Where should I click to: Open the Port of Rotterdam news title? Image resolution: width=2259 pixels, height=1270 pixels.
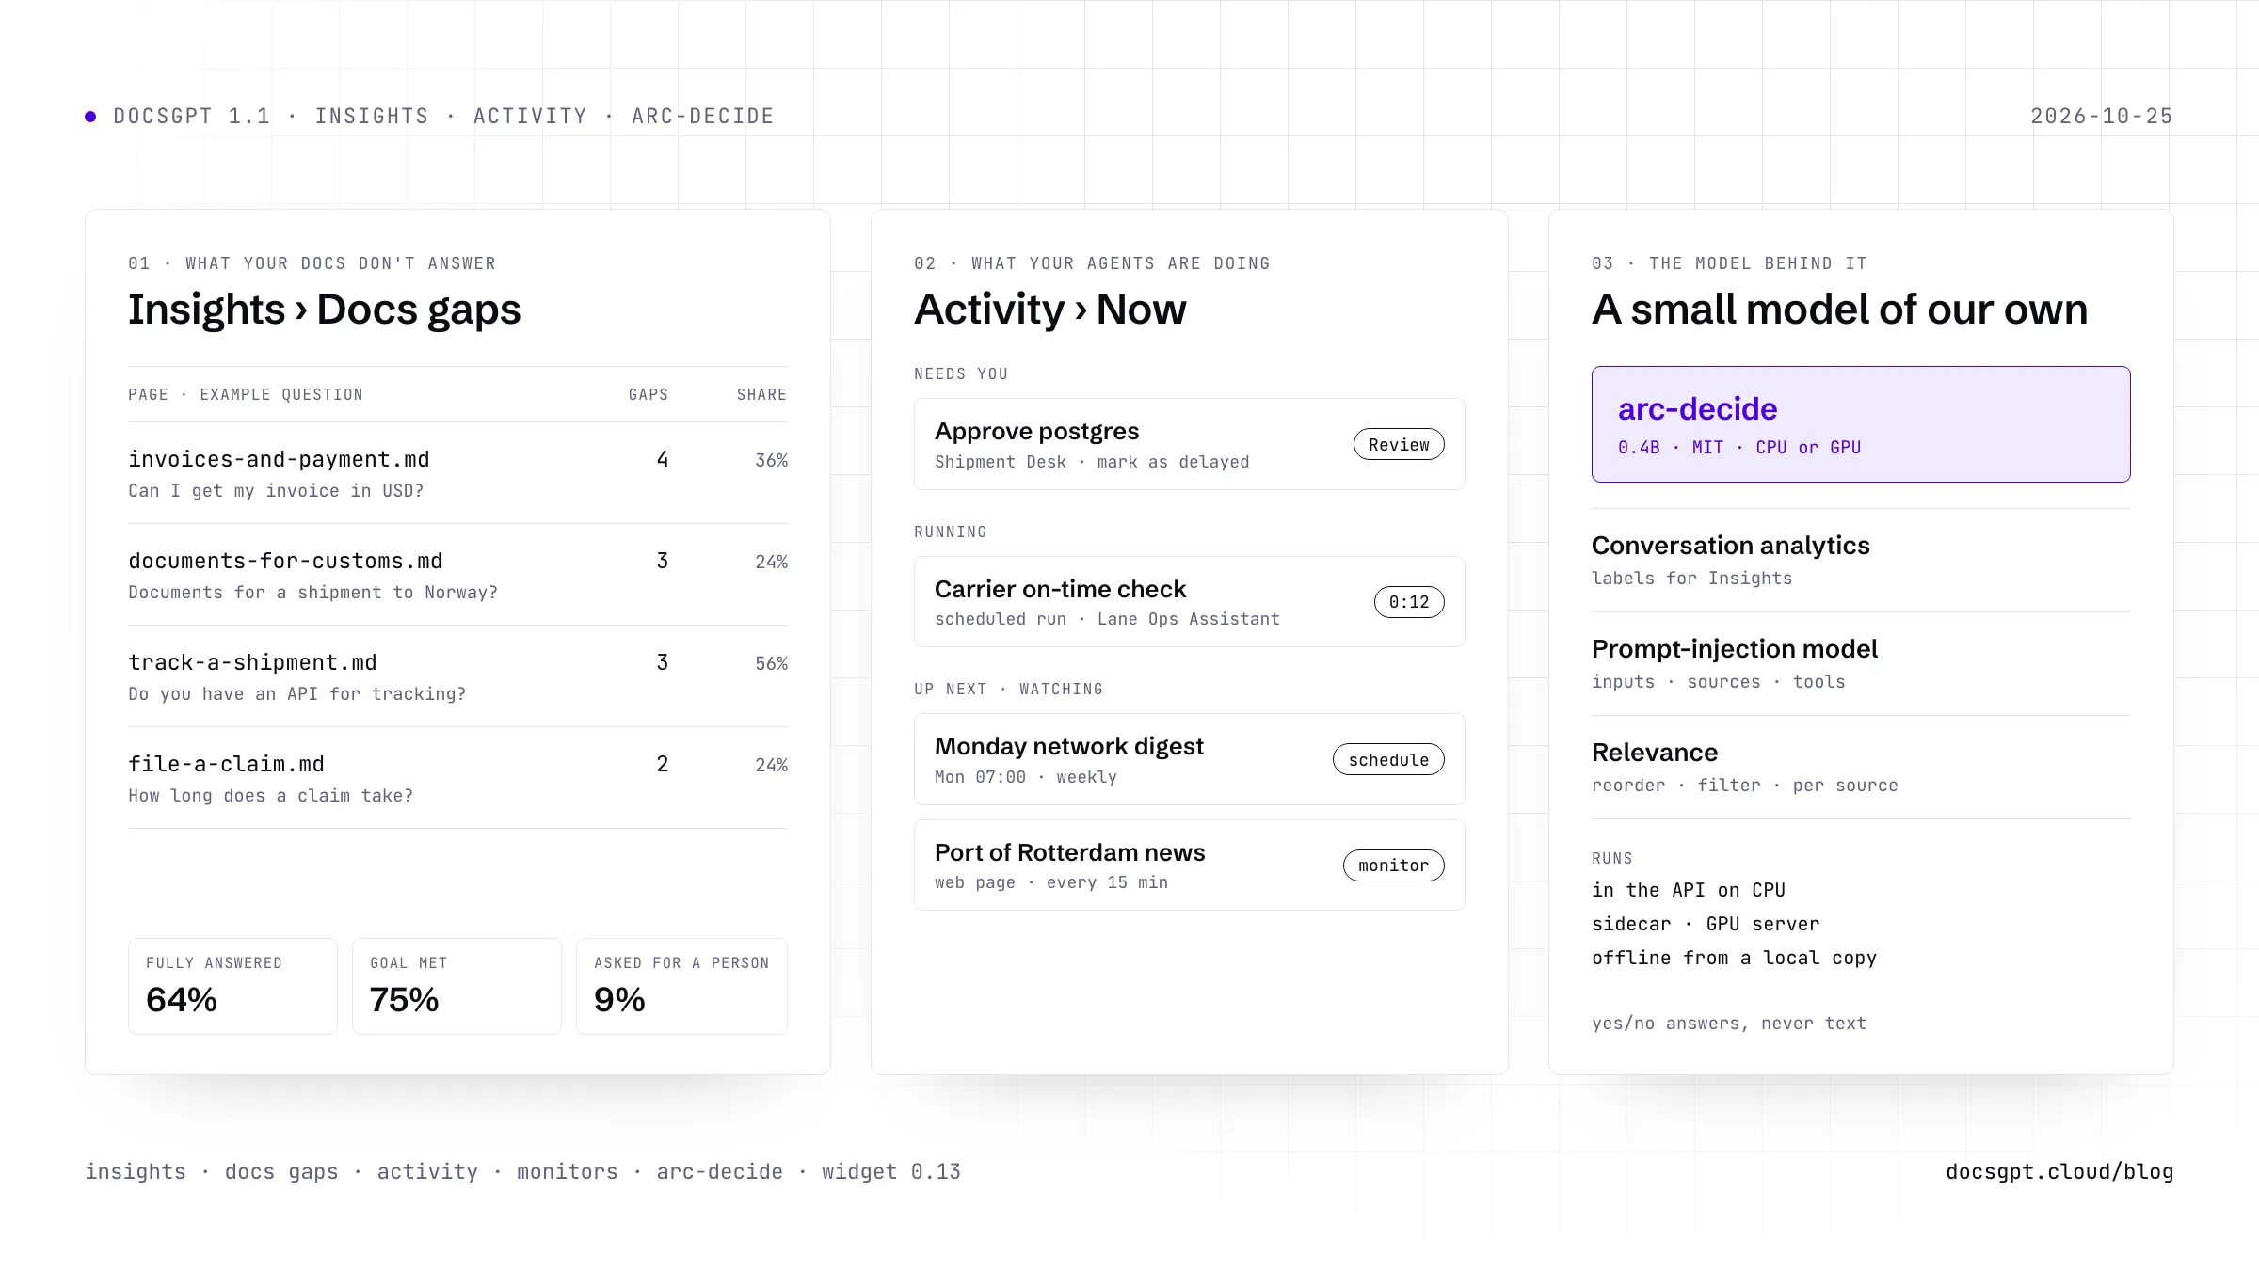pyautogui.click(x=1070, y=852)
